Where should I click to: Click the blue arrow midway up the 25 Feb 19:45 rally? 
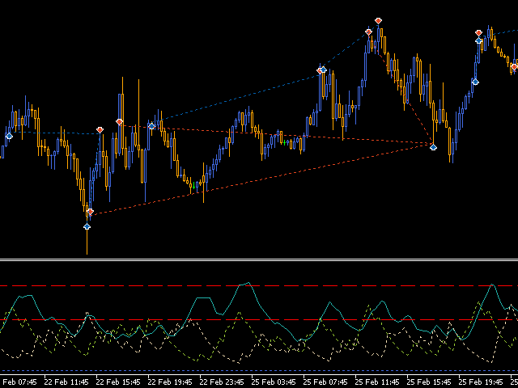tap(475, 82)
